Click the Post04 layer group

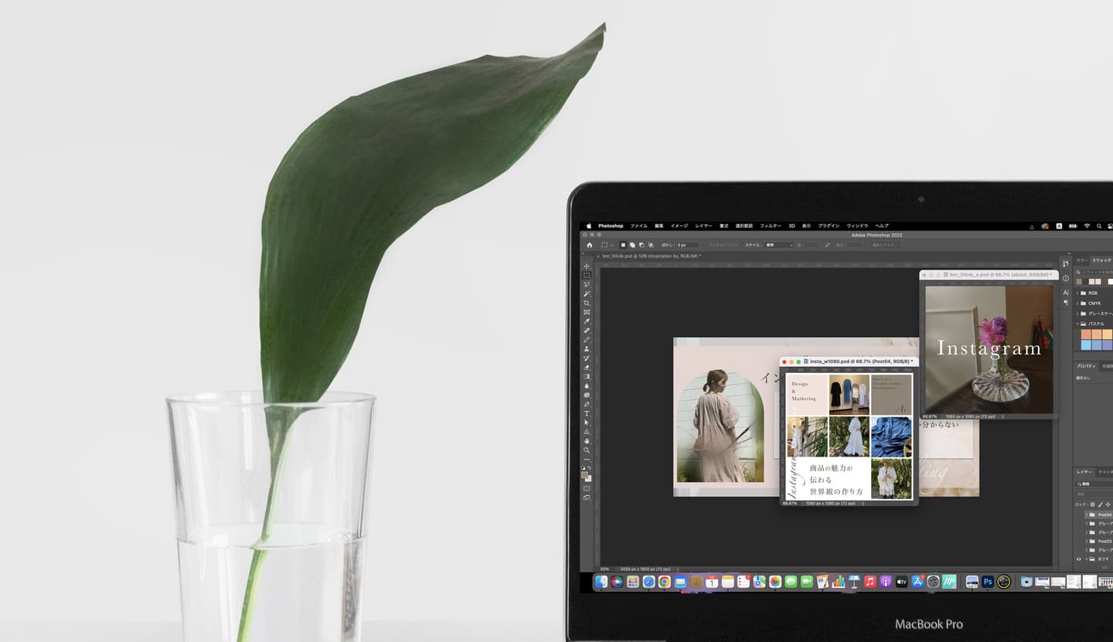tap(1104, 515)
